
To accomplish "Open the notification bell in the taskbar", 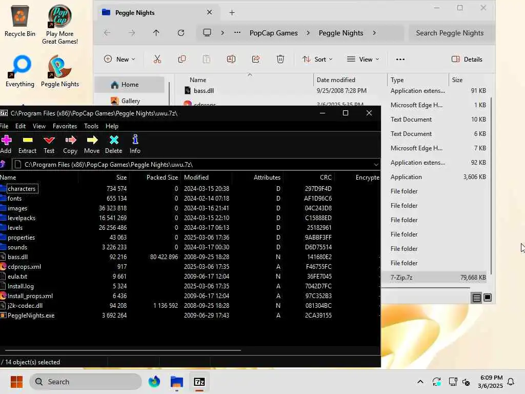I will click(x=511, y=382).
